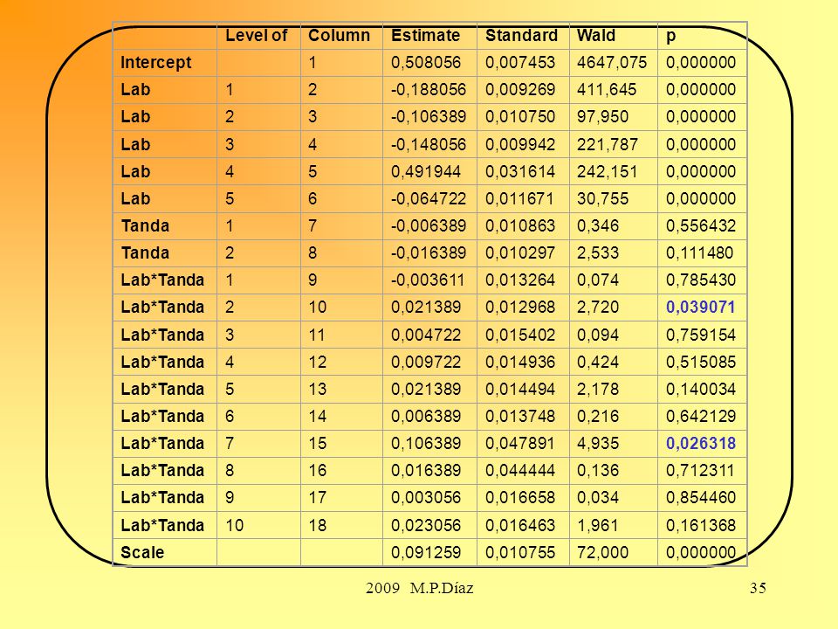The width and height of the screenshot is (838, 629).
Task: Click Wald value 221,787
Action: pos(608,144)
